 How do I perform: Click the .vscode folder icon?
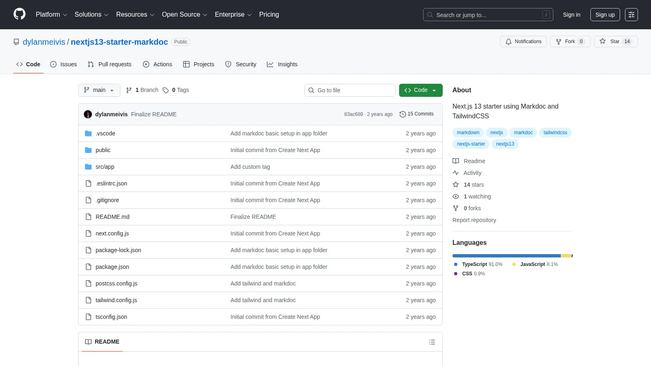88,133
